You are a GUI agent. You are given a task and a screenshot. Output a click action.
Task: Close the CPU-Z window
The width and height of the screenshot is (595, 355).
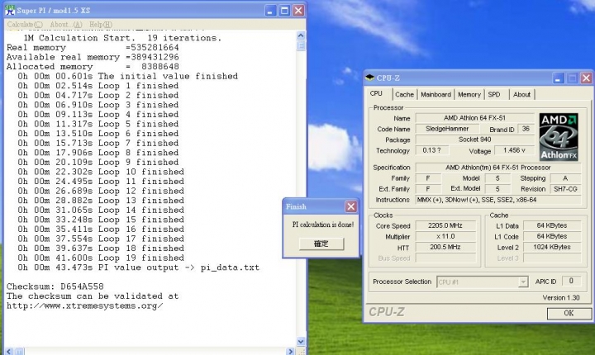tap(586, 78)
